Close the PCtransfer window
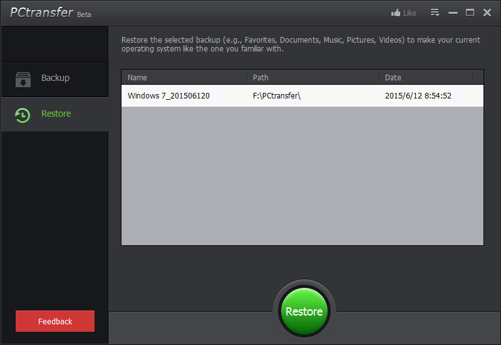Image resolution: width=501 pixels, height=345 pixels. (x=487, y=13)
